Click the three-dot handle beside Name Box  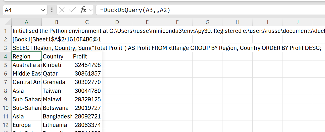[x=52, y=10]
